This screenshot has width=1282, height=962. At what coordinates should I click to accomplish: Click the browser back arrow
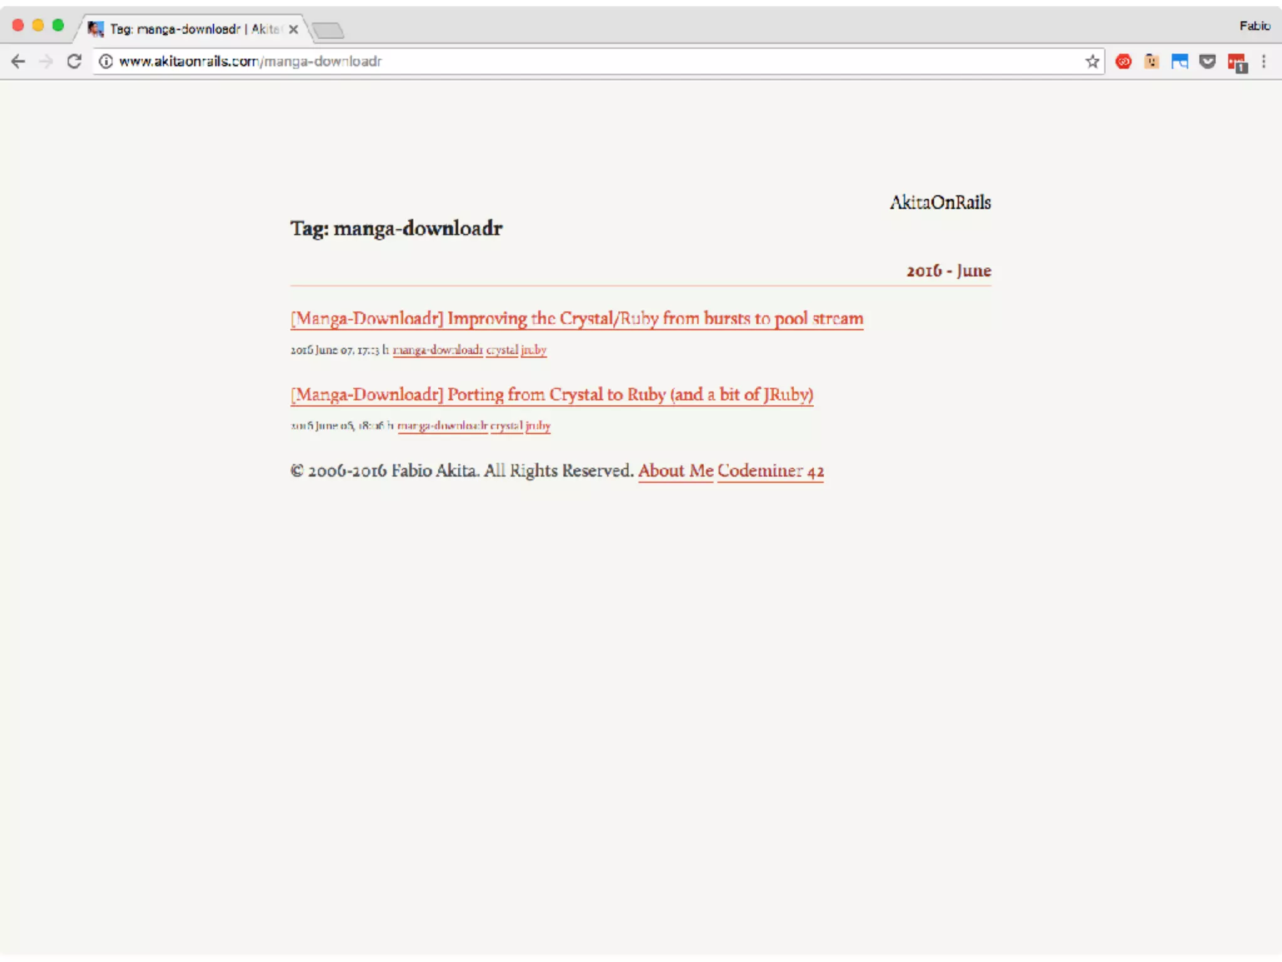tap(18, 61)
